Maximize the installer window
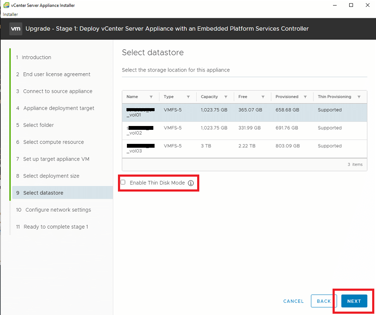The height and width of the screenshot is (315, 376). click(x=351, y=5)
